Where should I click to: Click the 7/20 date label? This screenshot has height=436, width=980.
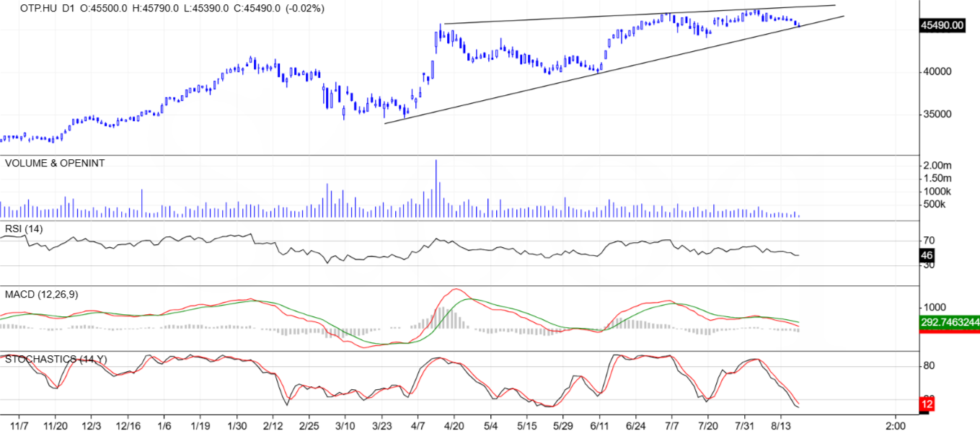click(x=708, y=427)
